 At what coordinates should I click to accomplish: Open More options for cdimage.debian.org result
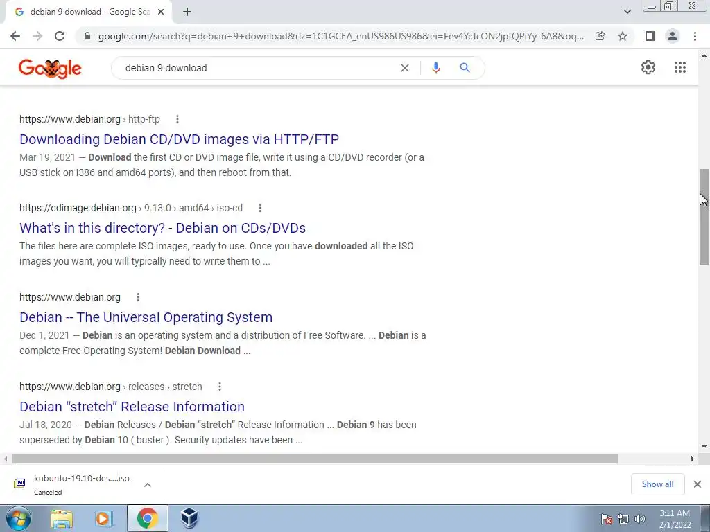(x=260, y=208)
